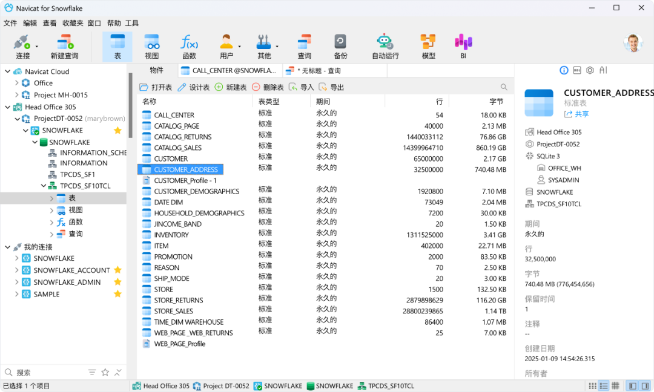Expand the 函数 (Functions) tree node

click(51, 222)
